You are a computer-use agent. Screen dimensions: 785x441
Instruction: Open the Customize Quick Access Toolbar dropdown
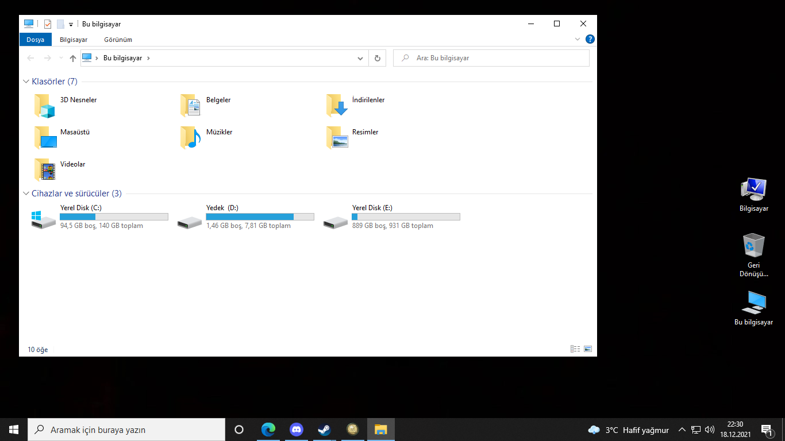tap(71, 24)
